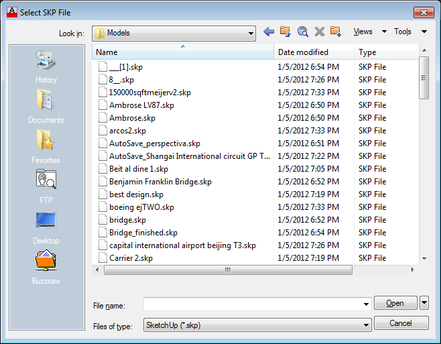Open the Views menu
441x344 pixels.
[363, 32]
